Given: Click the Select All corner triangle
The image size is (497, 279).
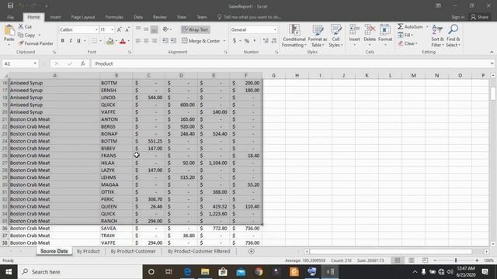Looking at the screenshot, I should click(5, 75).
